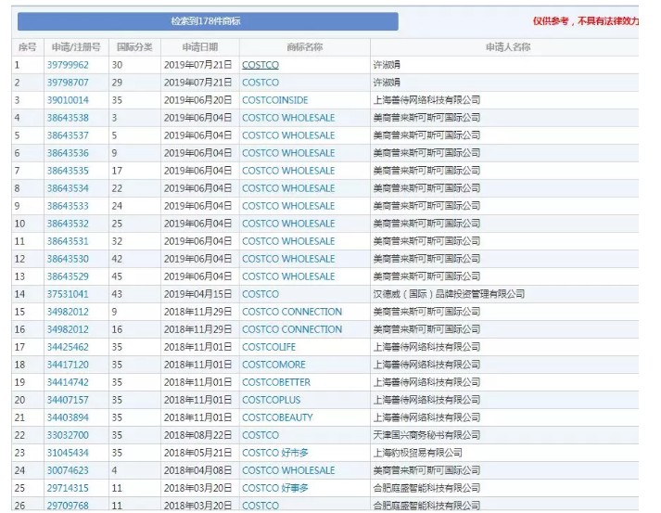Image resolution: width=661 pixels, height=513 pixels.
Task: Open registration number 39798707
Action: [x=68, y=83]
